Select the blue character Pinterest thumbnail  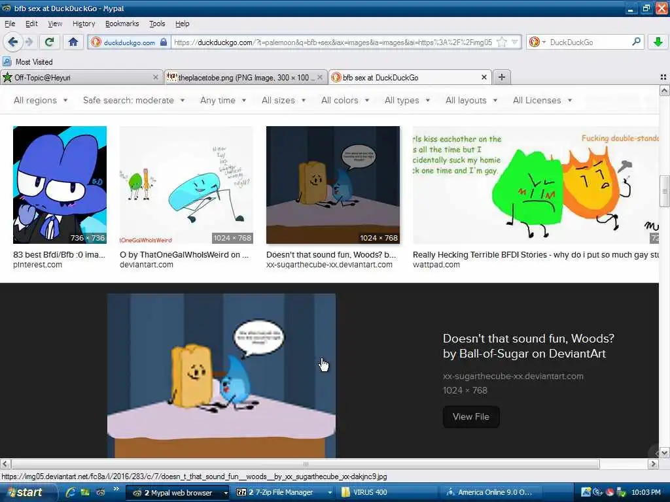click(60, 185)
